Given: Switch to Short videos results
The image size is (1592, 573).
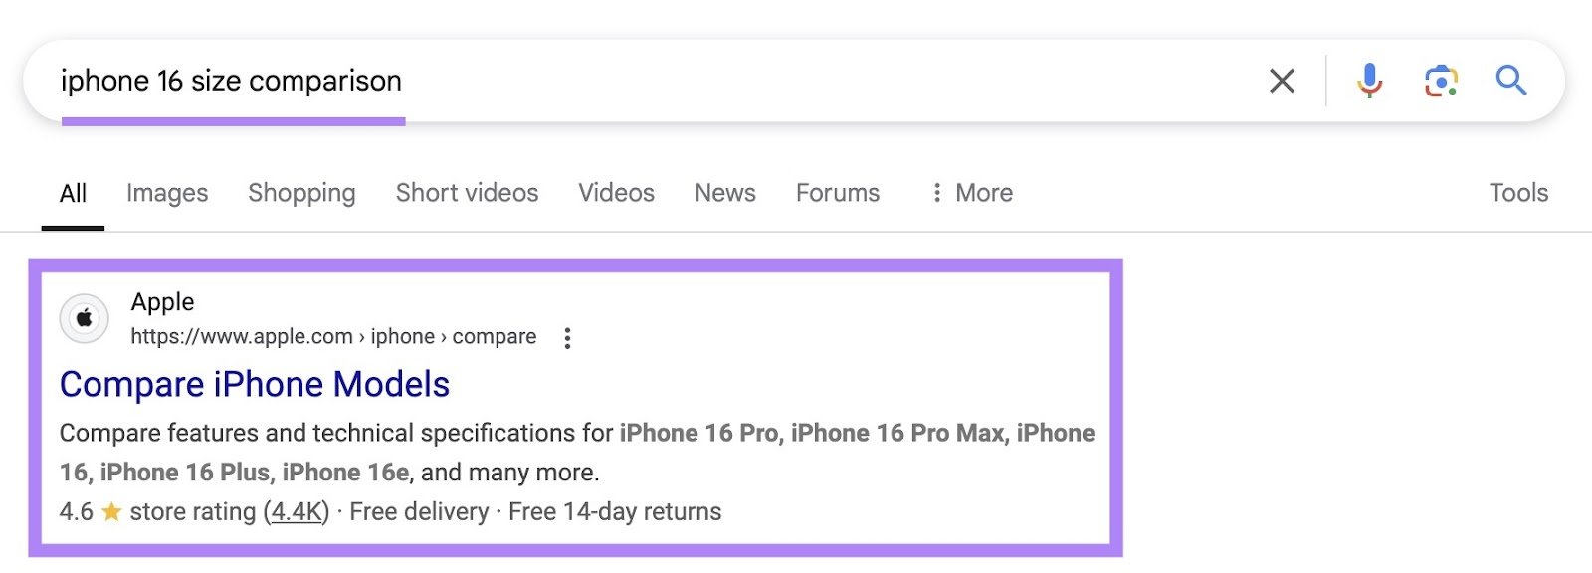Looking at the screenshot, I should [467, 193].
